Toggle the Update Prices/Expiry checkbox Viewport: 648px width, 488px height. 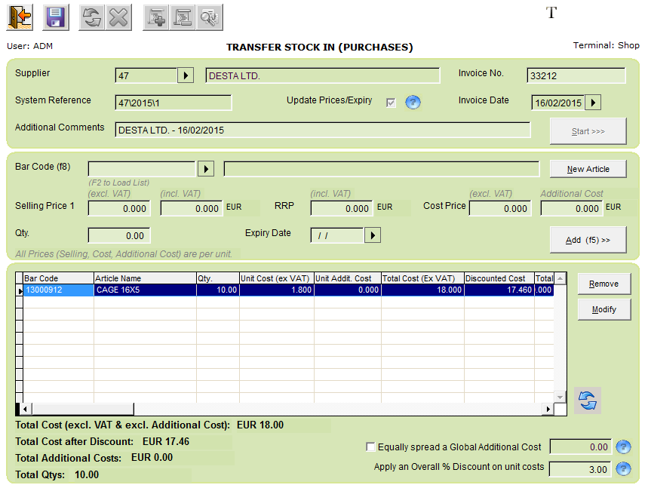[x=391, y=103]
